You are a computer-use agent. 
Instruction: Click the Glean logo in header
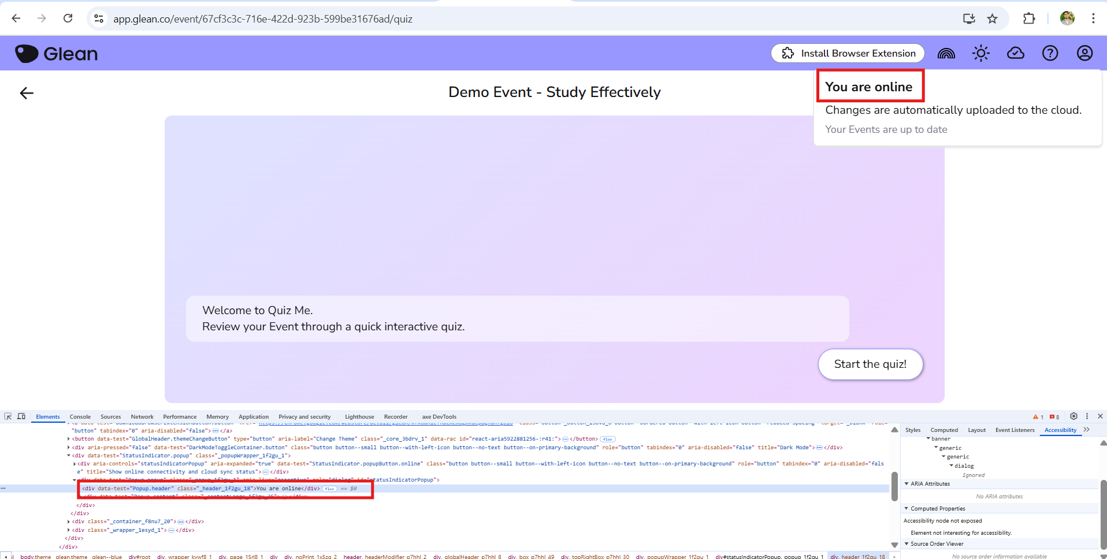click(x=57, y=54)
